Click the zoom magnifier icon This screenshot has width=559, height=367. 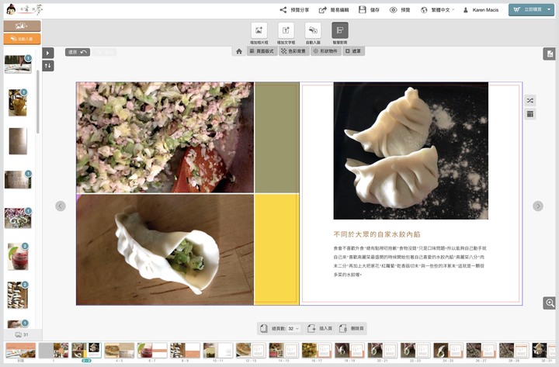point(550,303)
